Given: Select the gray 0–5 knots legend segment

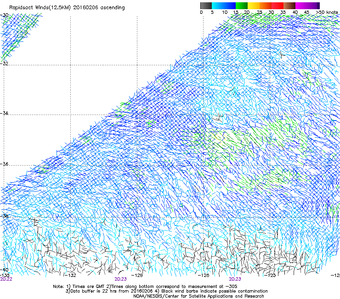Looking at the screenshot, I should point(206,6).
